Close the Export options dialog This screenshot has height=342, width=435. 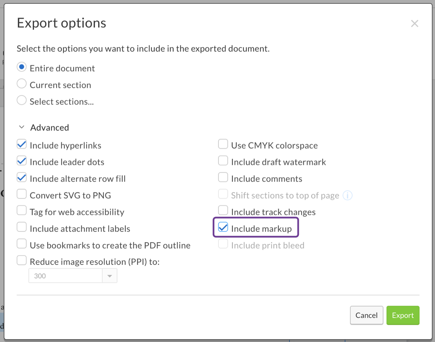click(414, 24)
